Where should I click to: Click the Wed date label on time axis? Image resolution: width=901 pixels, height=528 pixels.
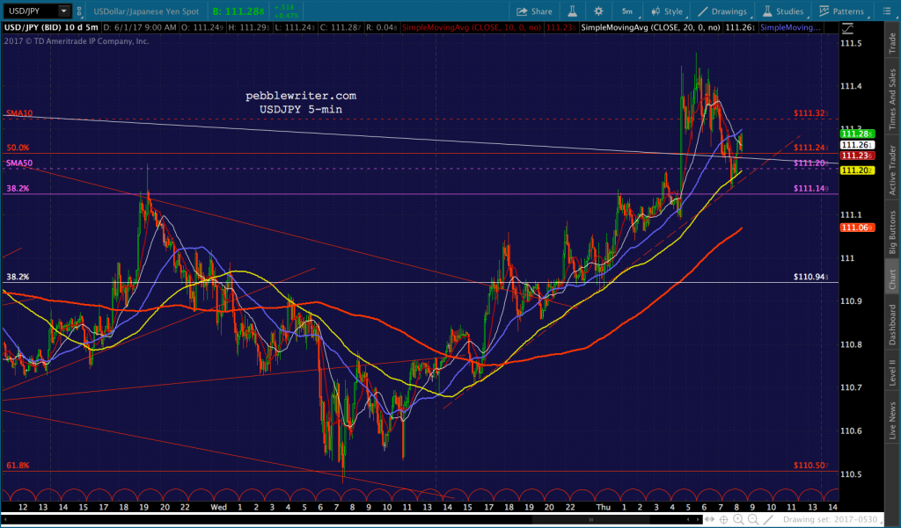tap(218, 507)
